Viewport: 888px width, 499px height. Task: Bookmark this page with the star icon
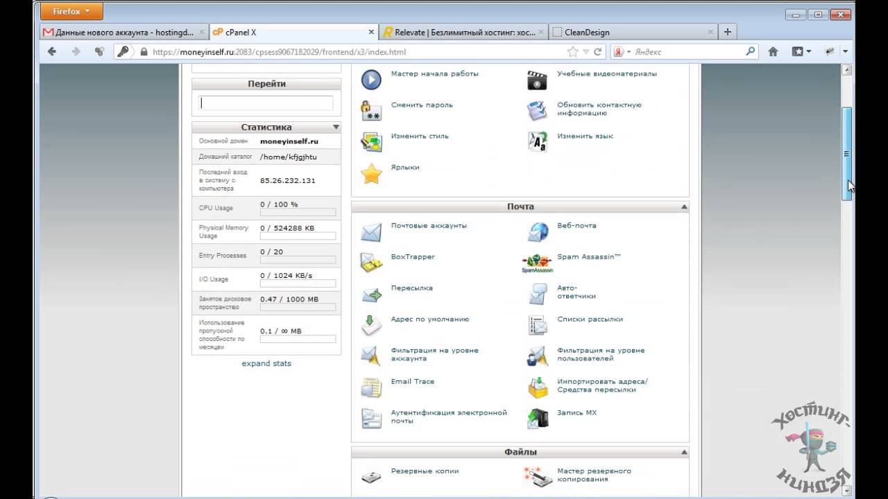click(x=572, y=51)
